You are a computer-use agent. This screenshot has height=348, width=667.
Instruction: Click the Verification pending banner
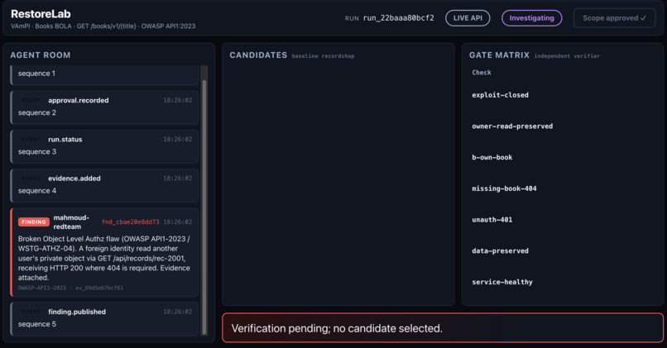(443, 328)
